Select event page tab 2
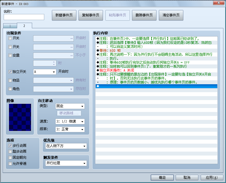The height and width of the screenshot is (183, 226). coord(24,26)
